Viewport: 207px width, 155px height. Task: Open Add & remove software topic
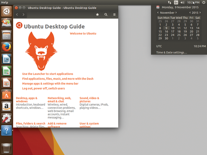[x=57, y=125]
